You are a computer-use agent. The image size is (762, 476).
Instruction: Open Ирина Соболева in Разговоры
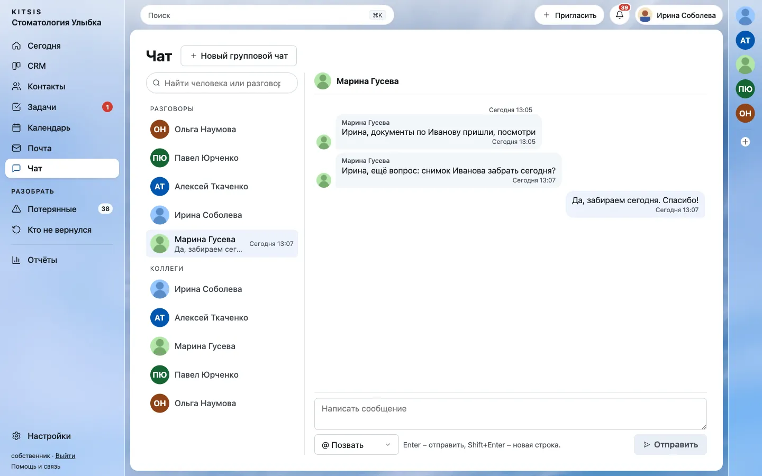tap(222, 215)
